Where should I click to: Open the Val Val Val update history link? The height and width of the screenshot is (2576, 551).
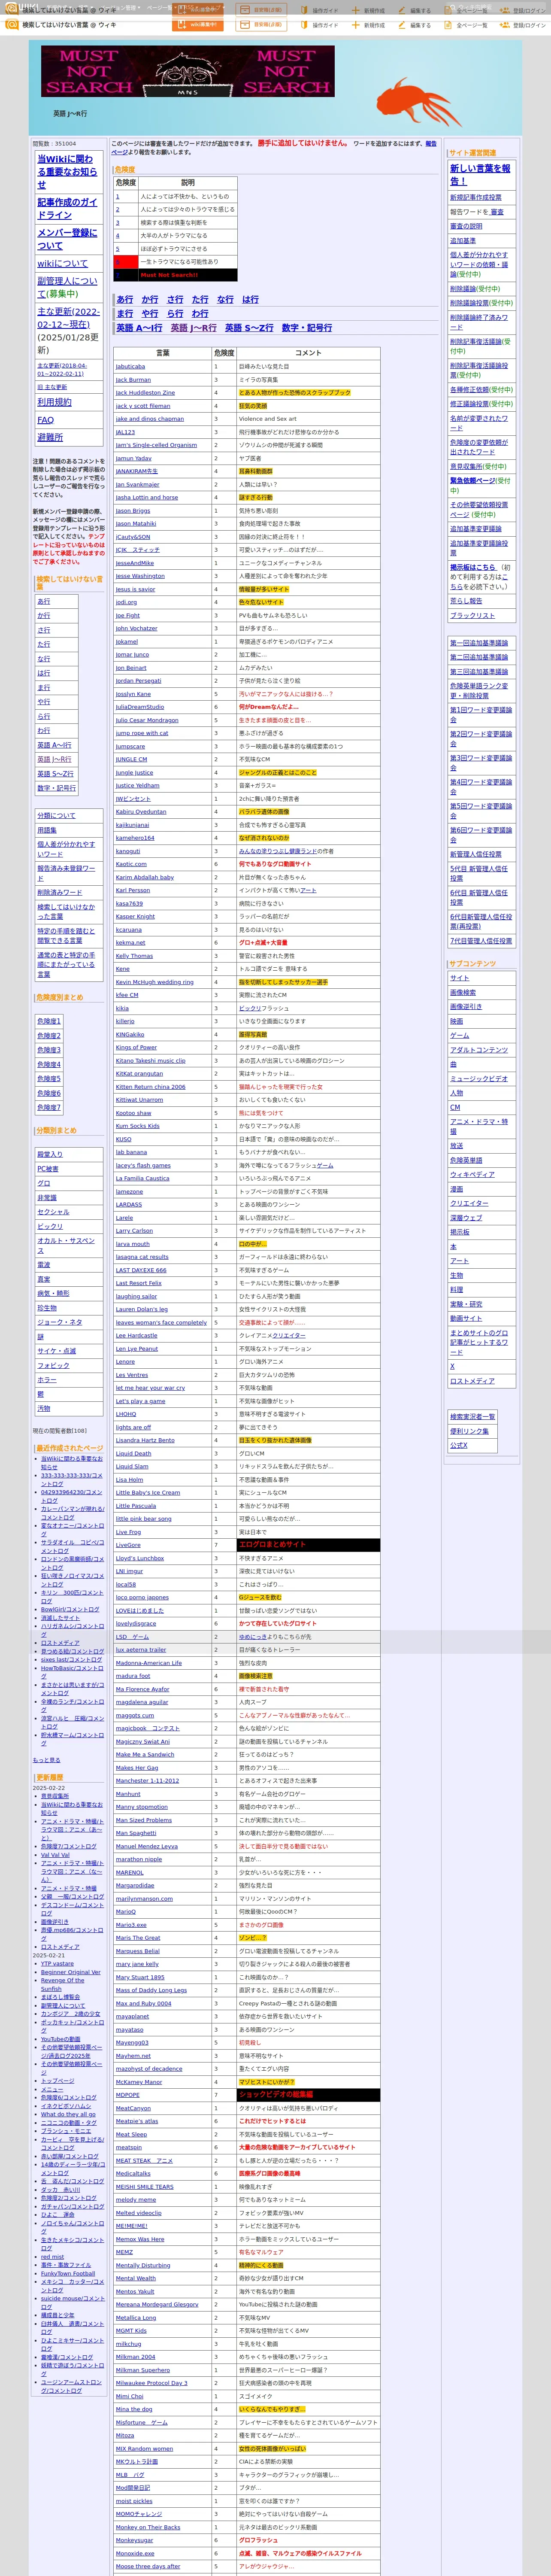[55, 1855]
